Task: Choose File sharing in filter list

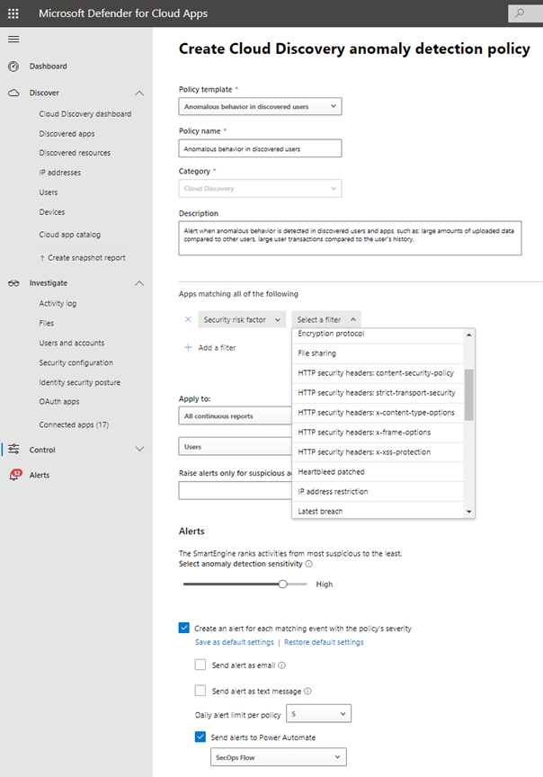Action: 317,353
